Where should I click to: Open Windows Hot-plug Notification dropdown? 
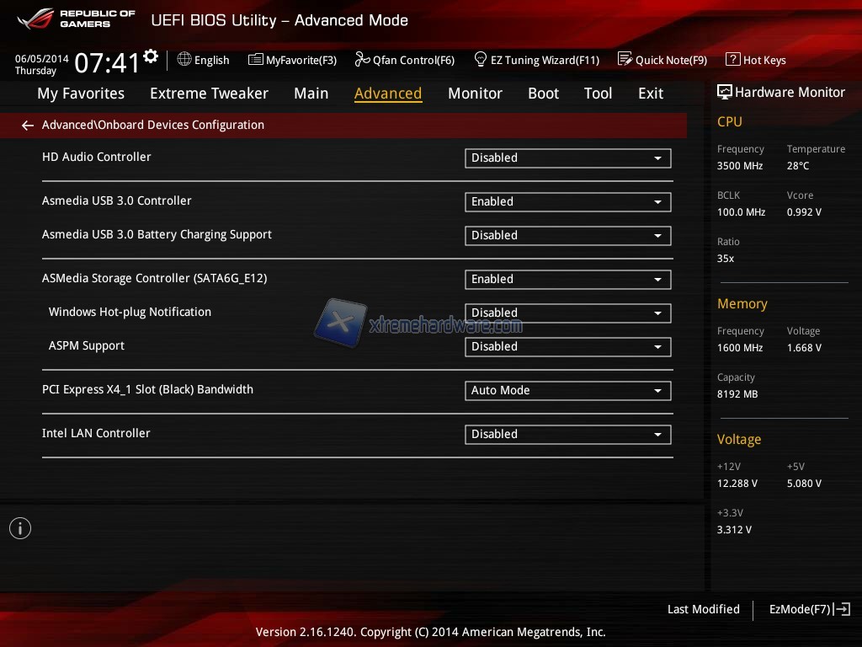coord(567,313)
